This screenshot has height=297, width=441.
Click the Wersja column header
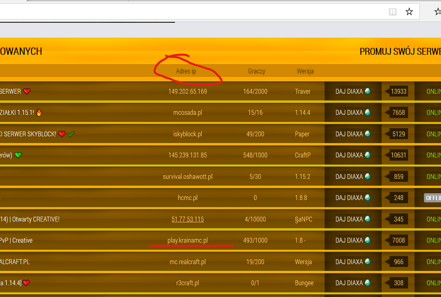[305, 71]
